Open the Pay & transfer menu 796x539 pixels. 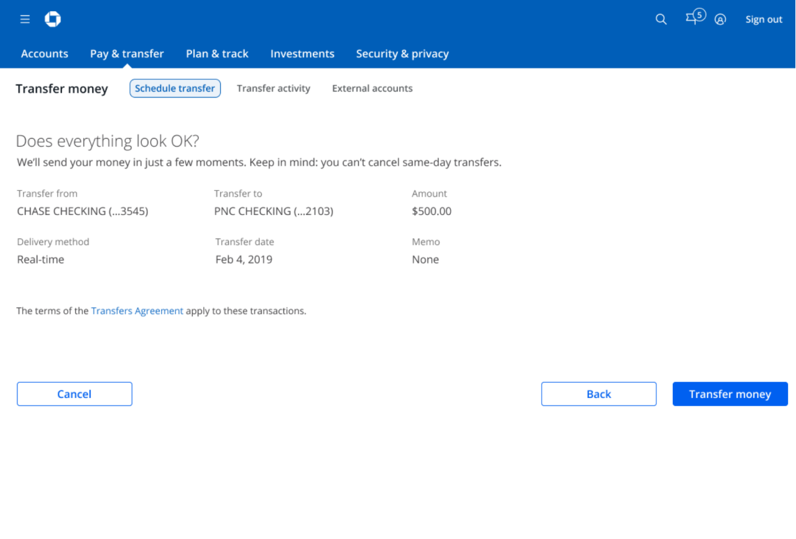[x=127, y=53]
